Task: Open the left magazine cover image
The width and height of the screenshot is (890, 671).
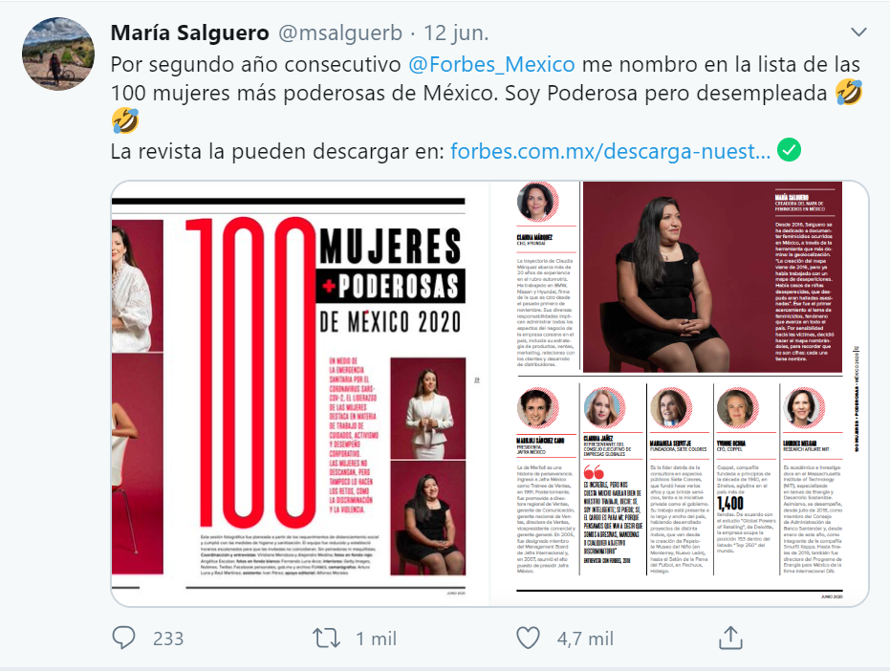Action: pyautogui.click(x=300, y=394)
